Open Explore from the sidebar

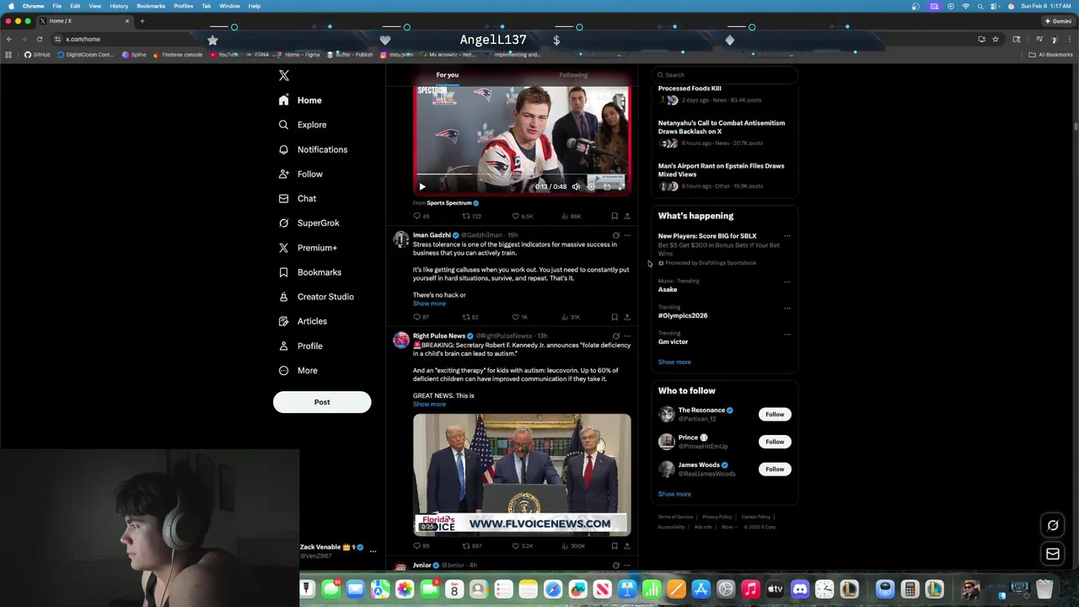303,125
